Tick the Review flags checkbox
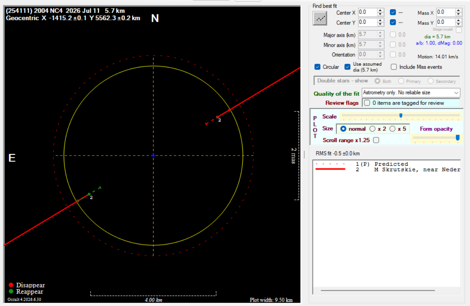This screenshot has width=470, height=306. 367,103
